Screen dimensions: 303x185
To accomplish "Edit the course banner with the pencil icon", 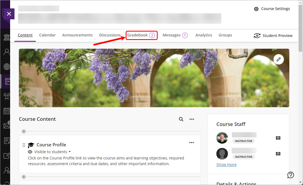I will coord(278,59).
